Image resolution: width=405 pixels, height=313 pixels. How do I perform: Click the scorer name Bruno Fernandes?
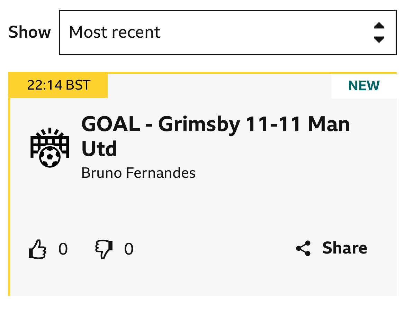click(138, 173)
